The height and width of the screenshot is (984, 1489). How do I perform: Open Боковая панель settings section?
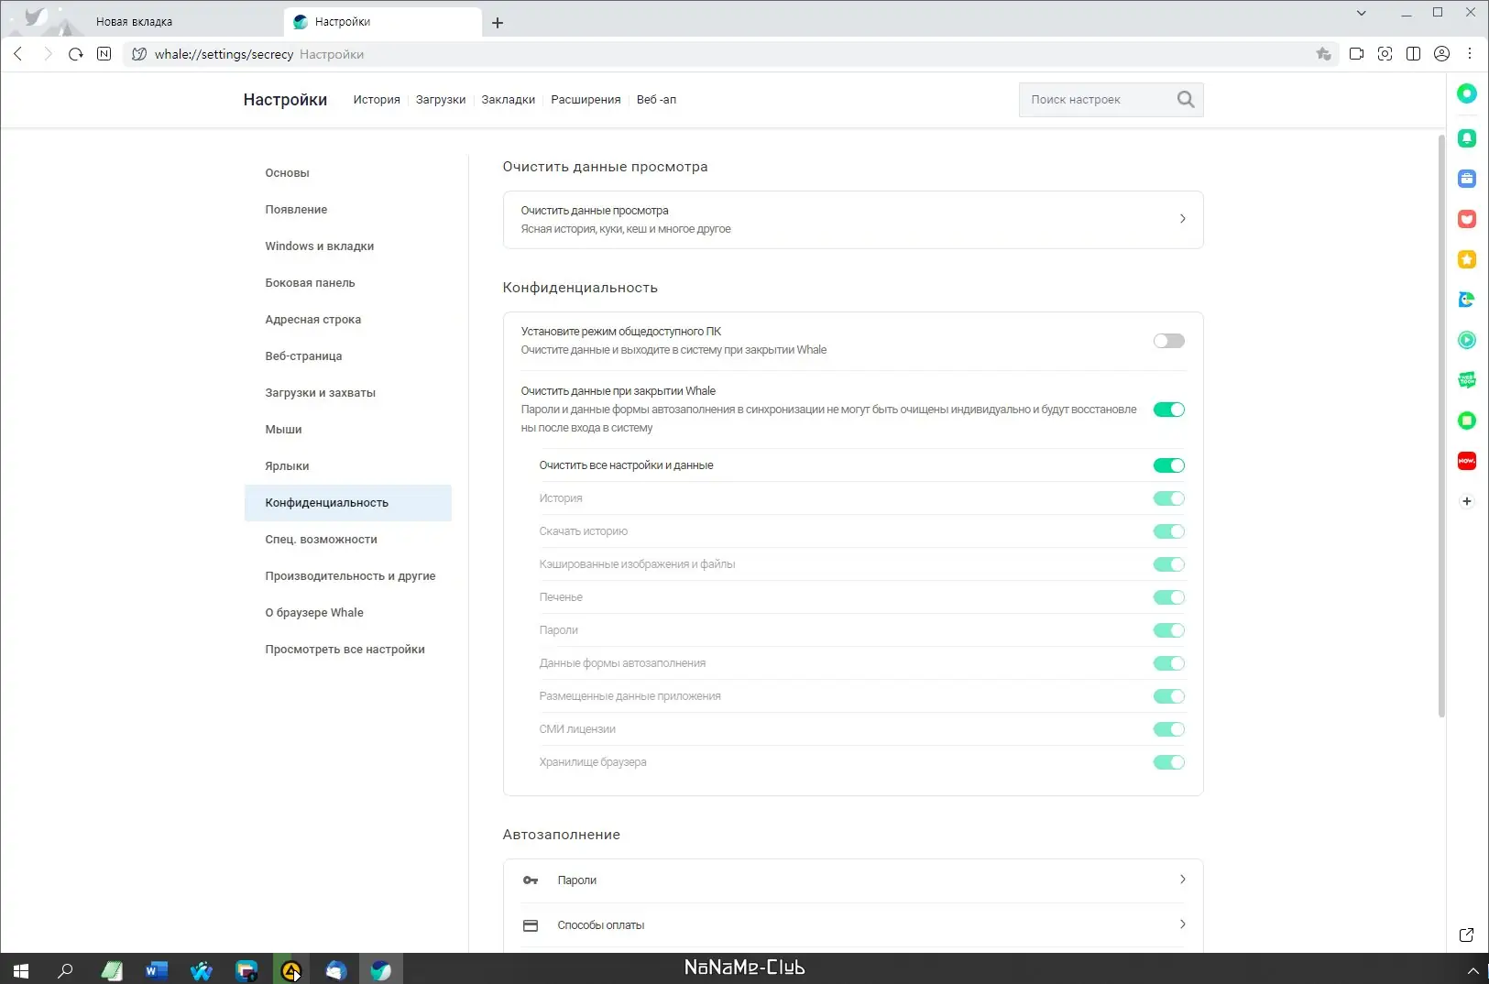coord(348,283)
